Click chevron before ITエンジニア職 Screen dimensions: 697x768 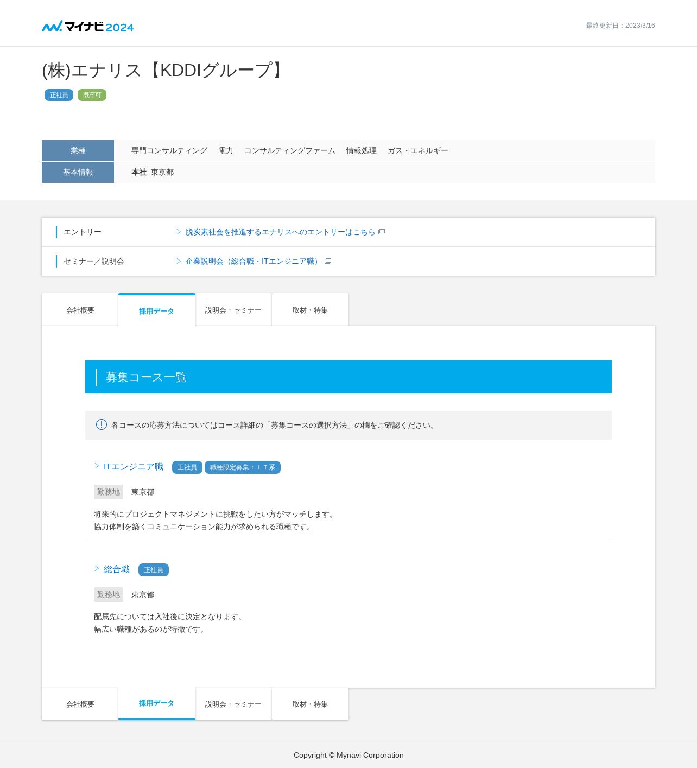click(x=97, y=466)
